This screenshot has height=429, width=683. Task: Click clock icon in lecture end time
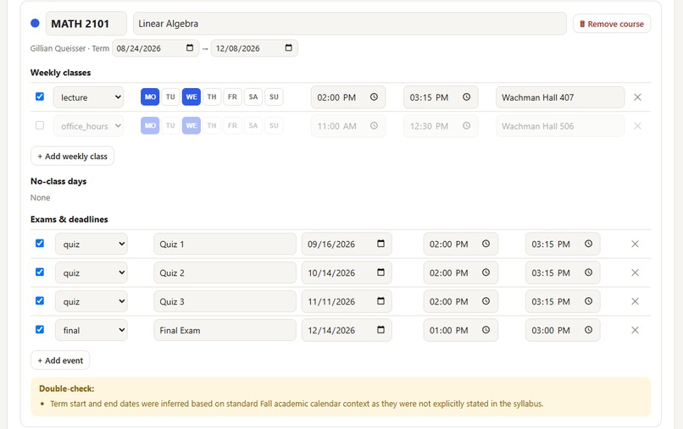pyautogui.click(x=467, y=97)
